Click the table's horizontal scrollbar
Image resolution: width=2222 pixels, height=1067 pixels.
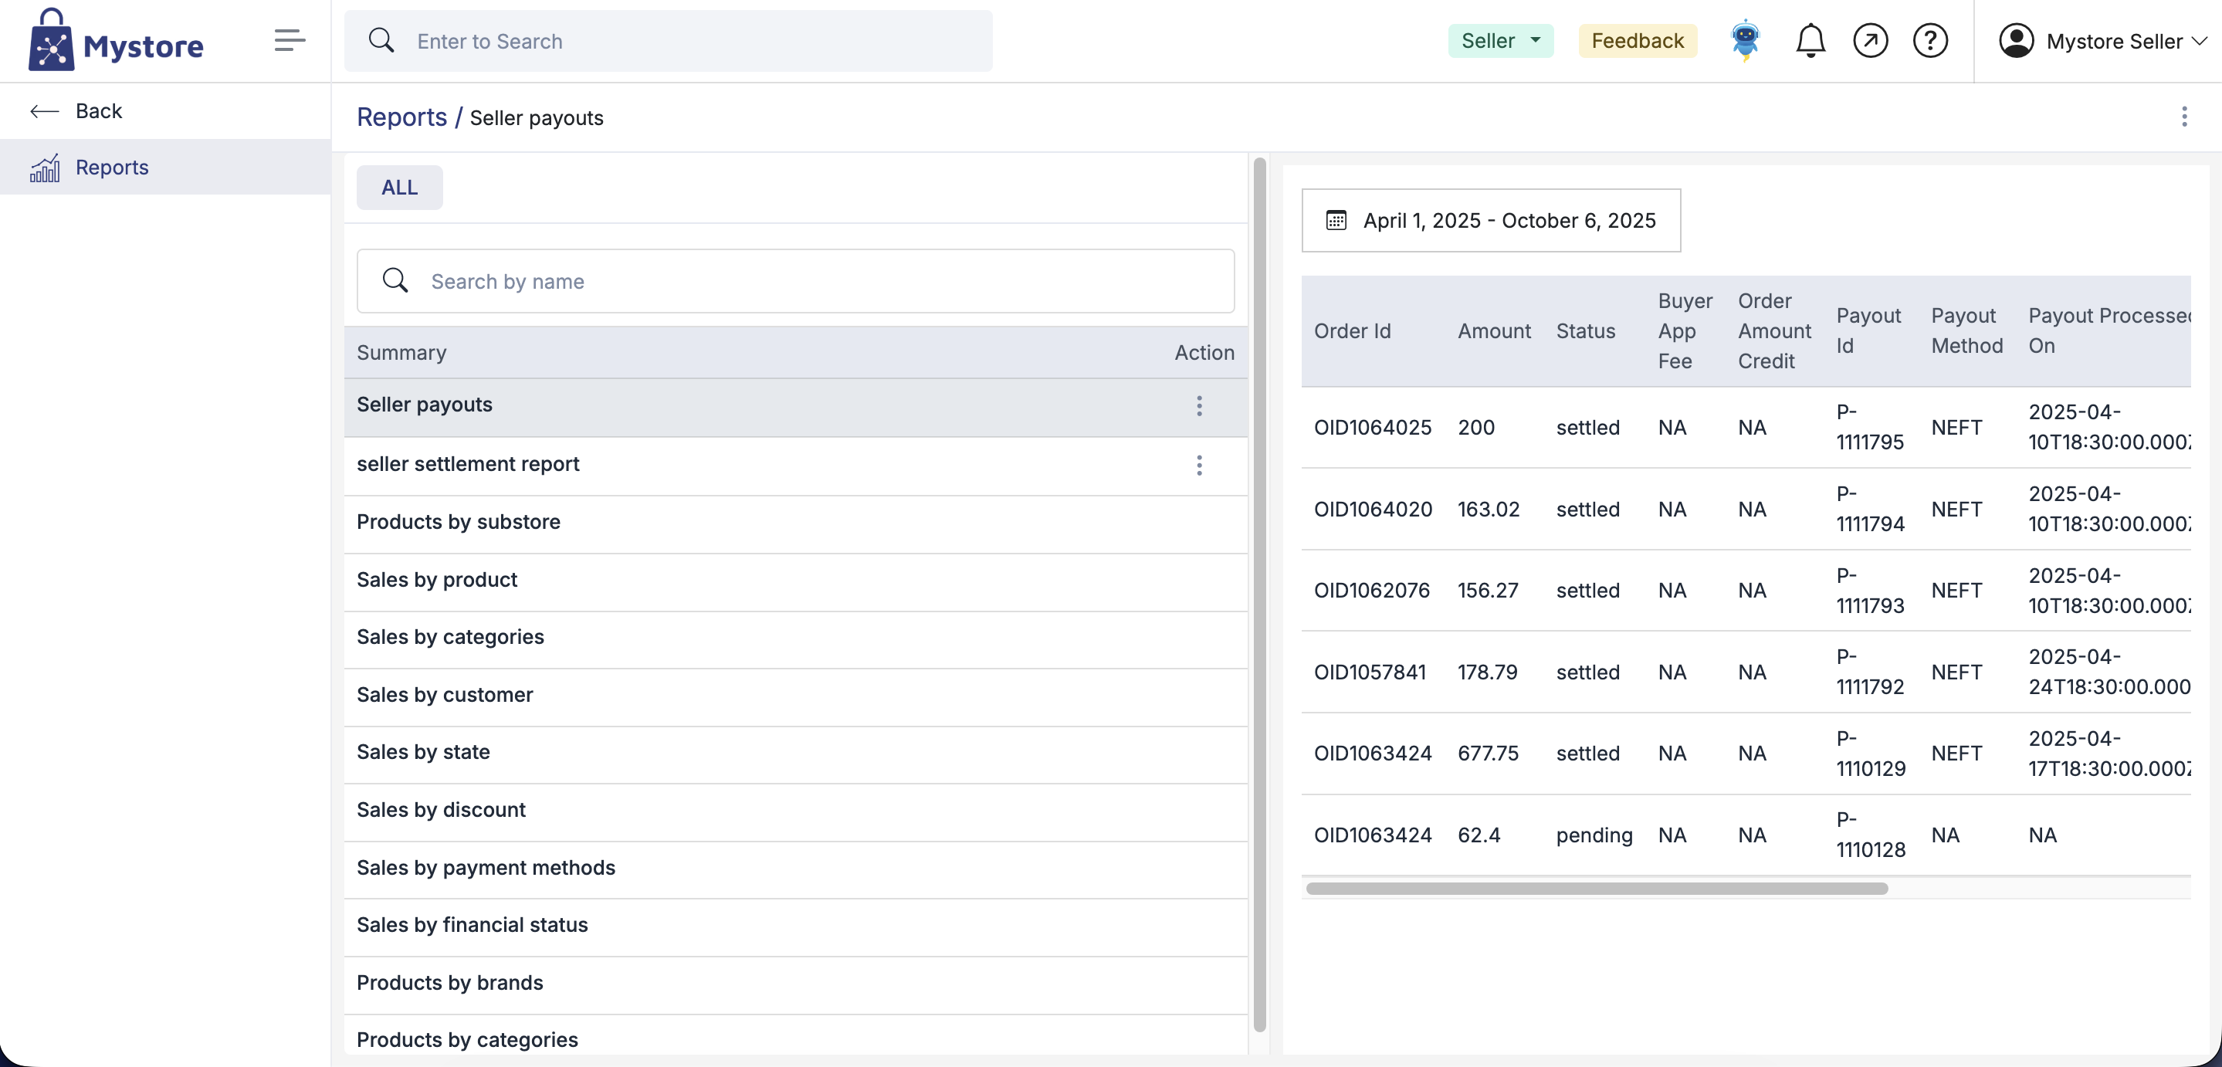click(1596, 889)
